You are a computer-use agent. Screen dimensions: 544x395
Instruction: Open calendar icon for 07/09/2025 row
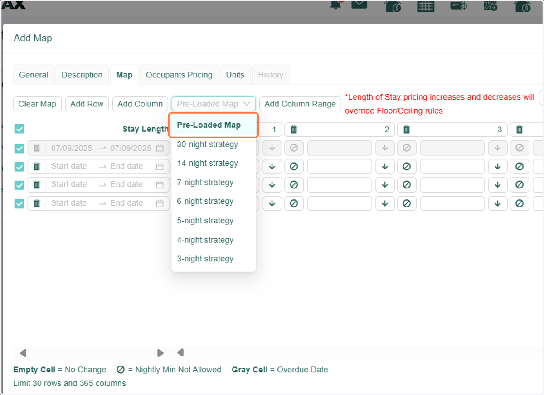coord(160,148)
